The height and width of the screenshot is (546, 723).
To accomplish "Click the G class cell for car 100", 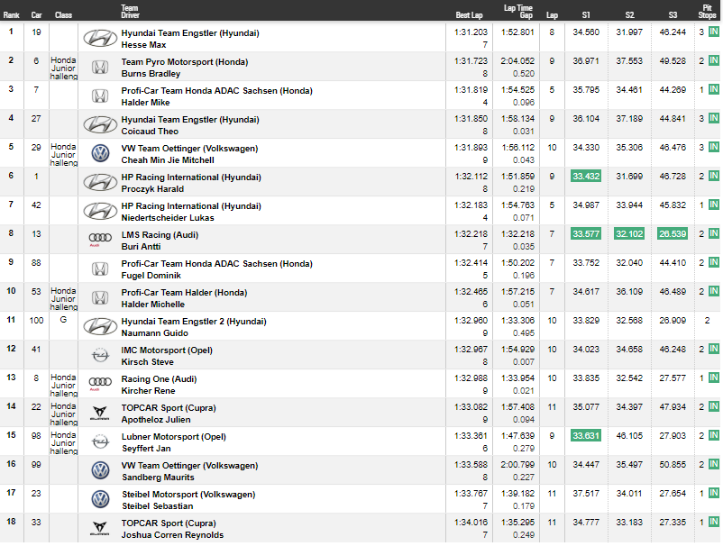I will pyautogui.click(x=63, y=320).
